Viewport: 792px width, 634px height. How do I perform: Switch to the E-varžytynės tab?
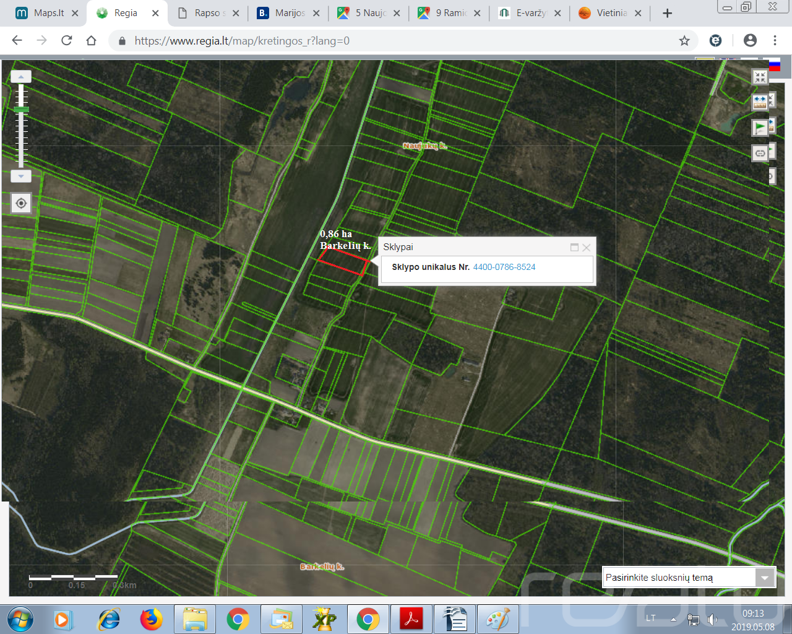click(531, 13)
